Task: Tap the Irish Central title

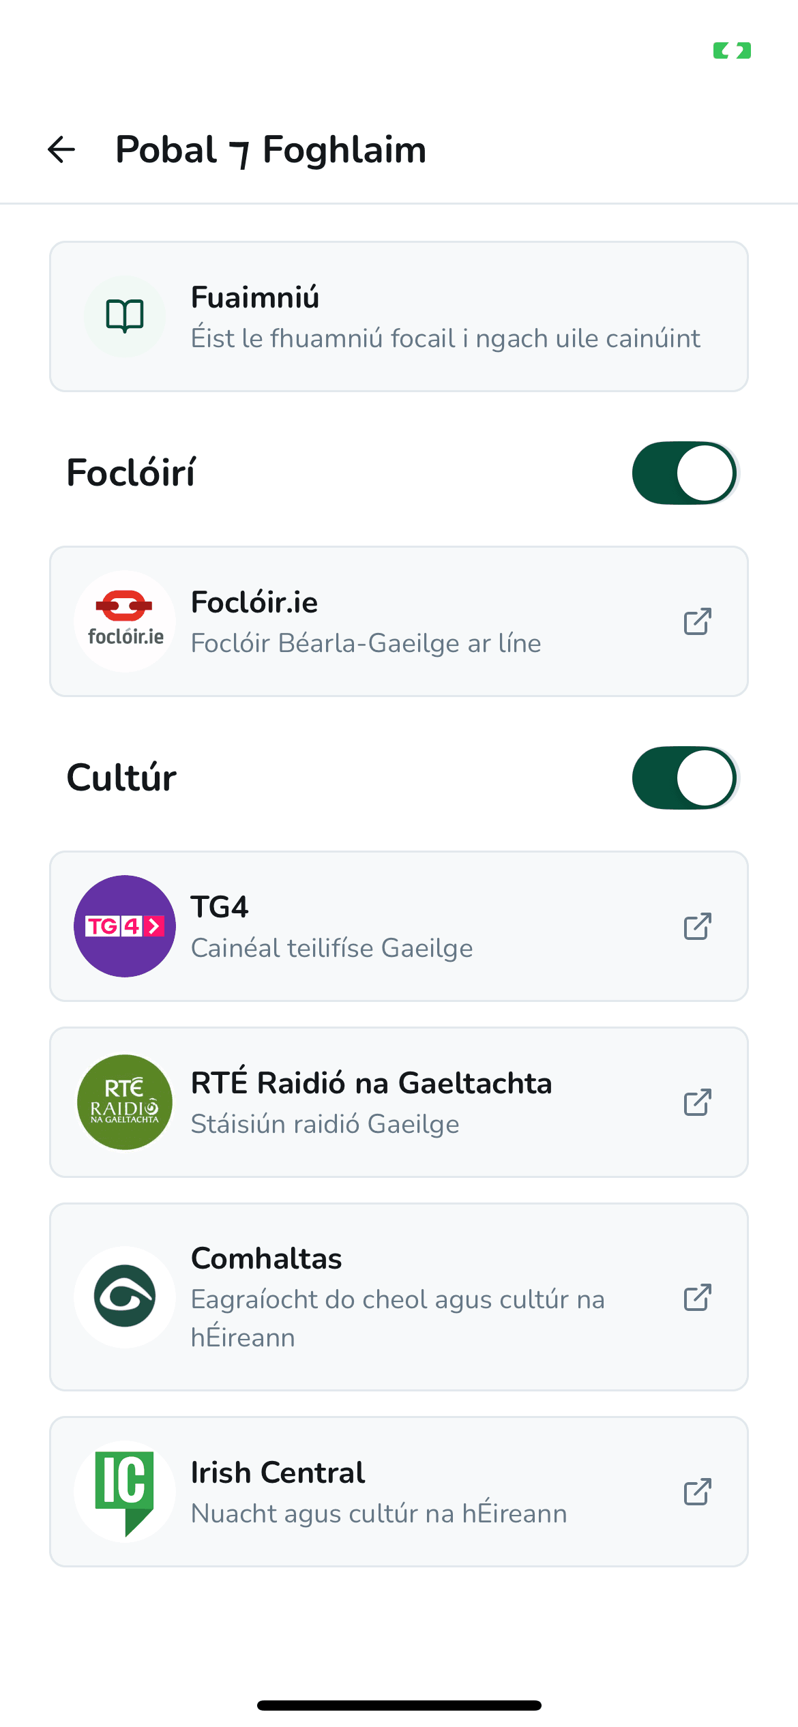Action: pos(278,1473)
